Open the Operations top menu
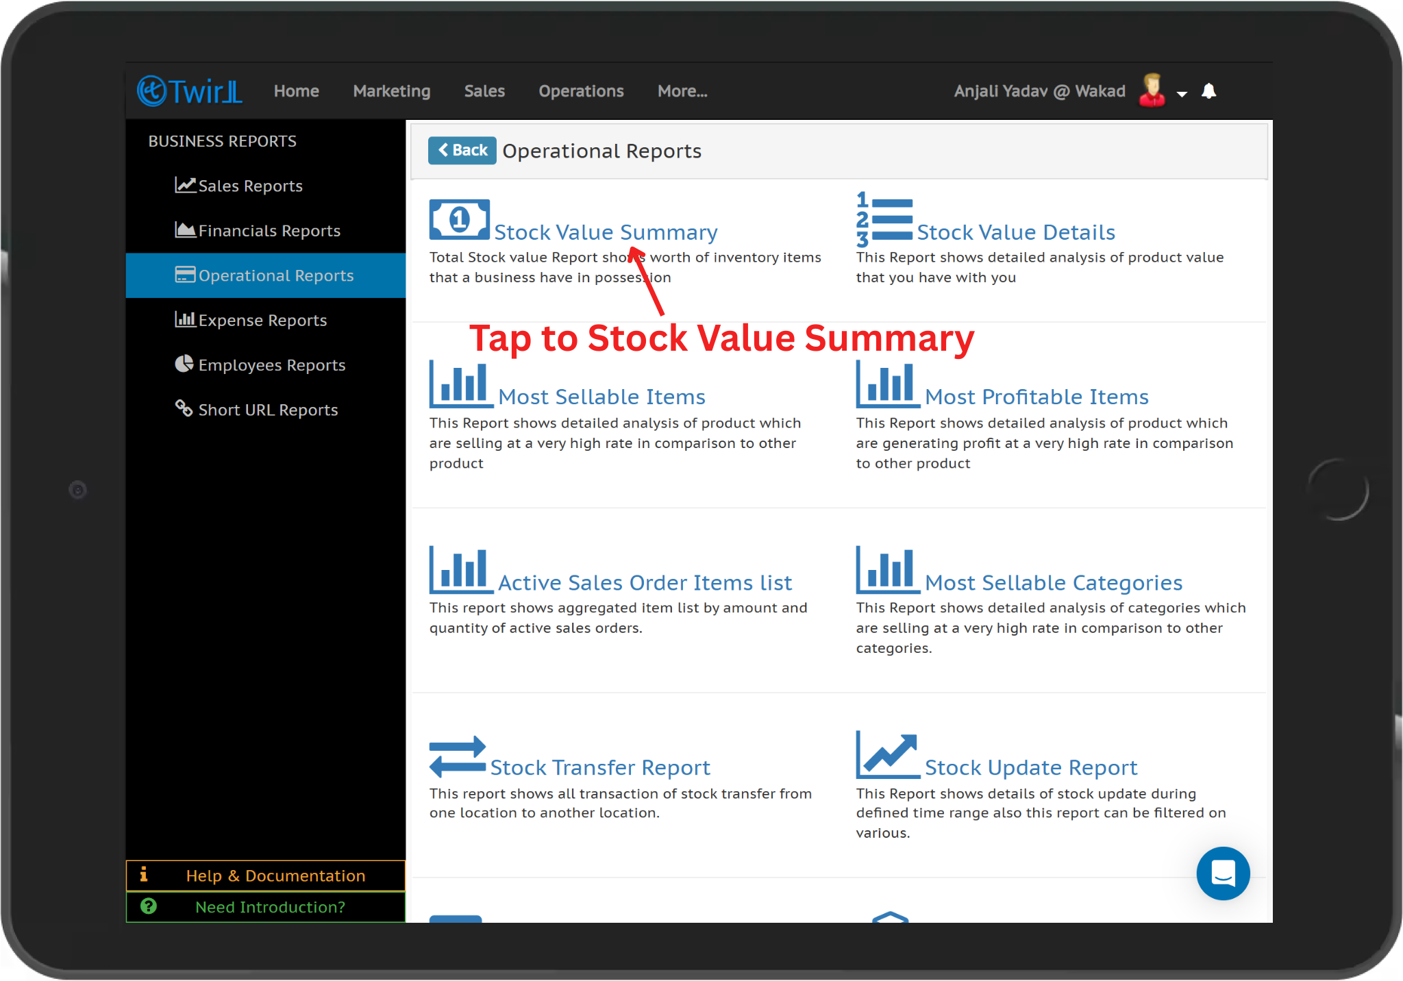The image size is (1403, 981). [x=581, y=91]
